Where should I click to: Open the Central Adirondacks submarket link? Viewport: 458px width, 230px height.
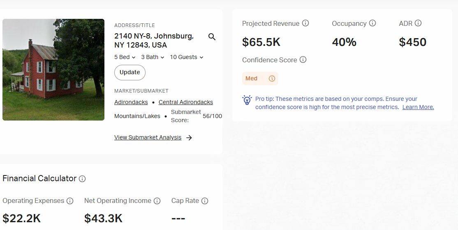point(186,102)
